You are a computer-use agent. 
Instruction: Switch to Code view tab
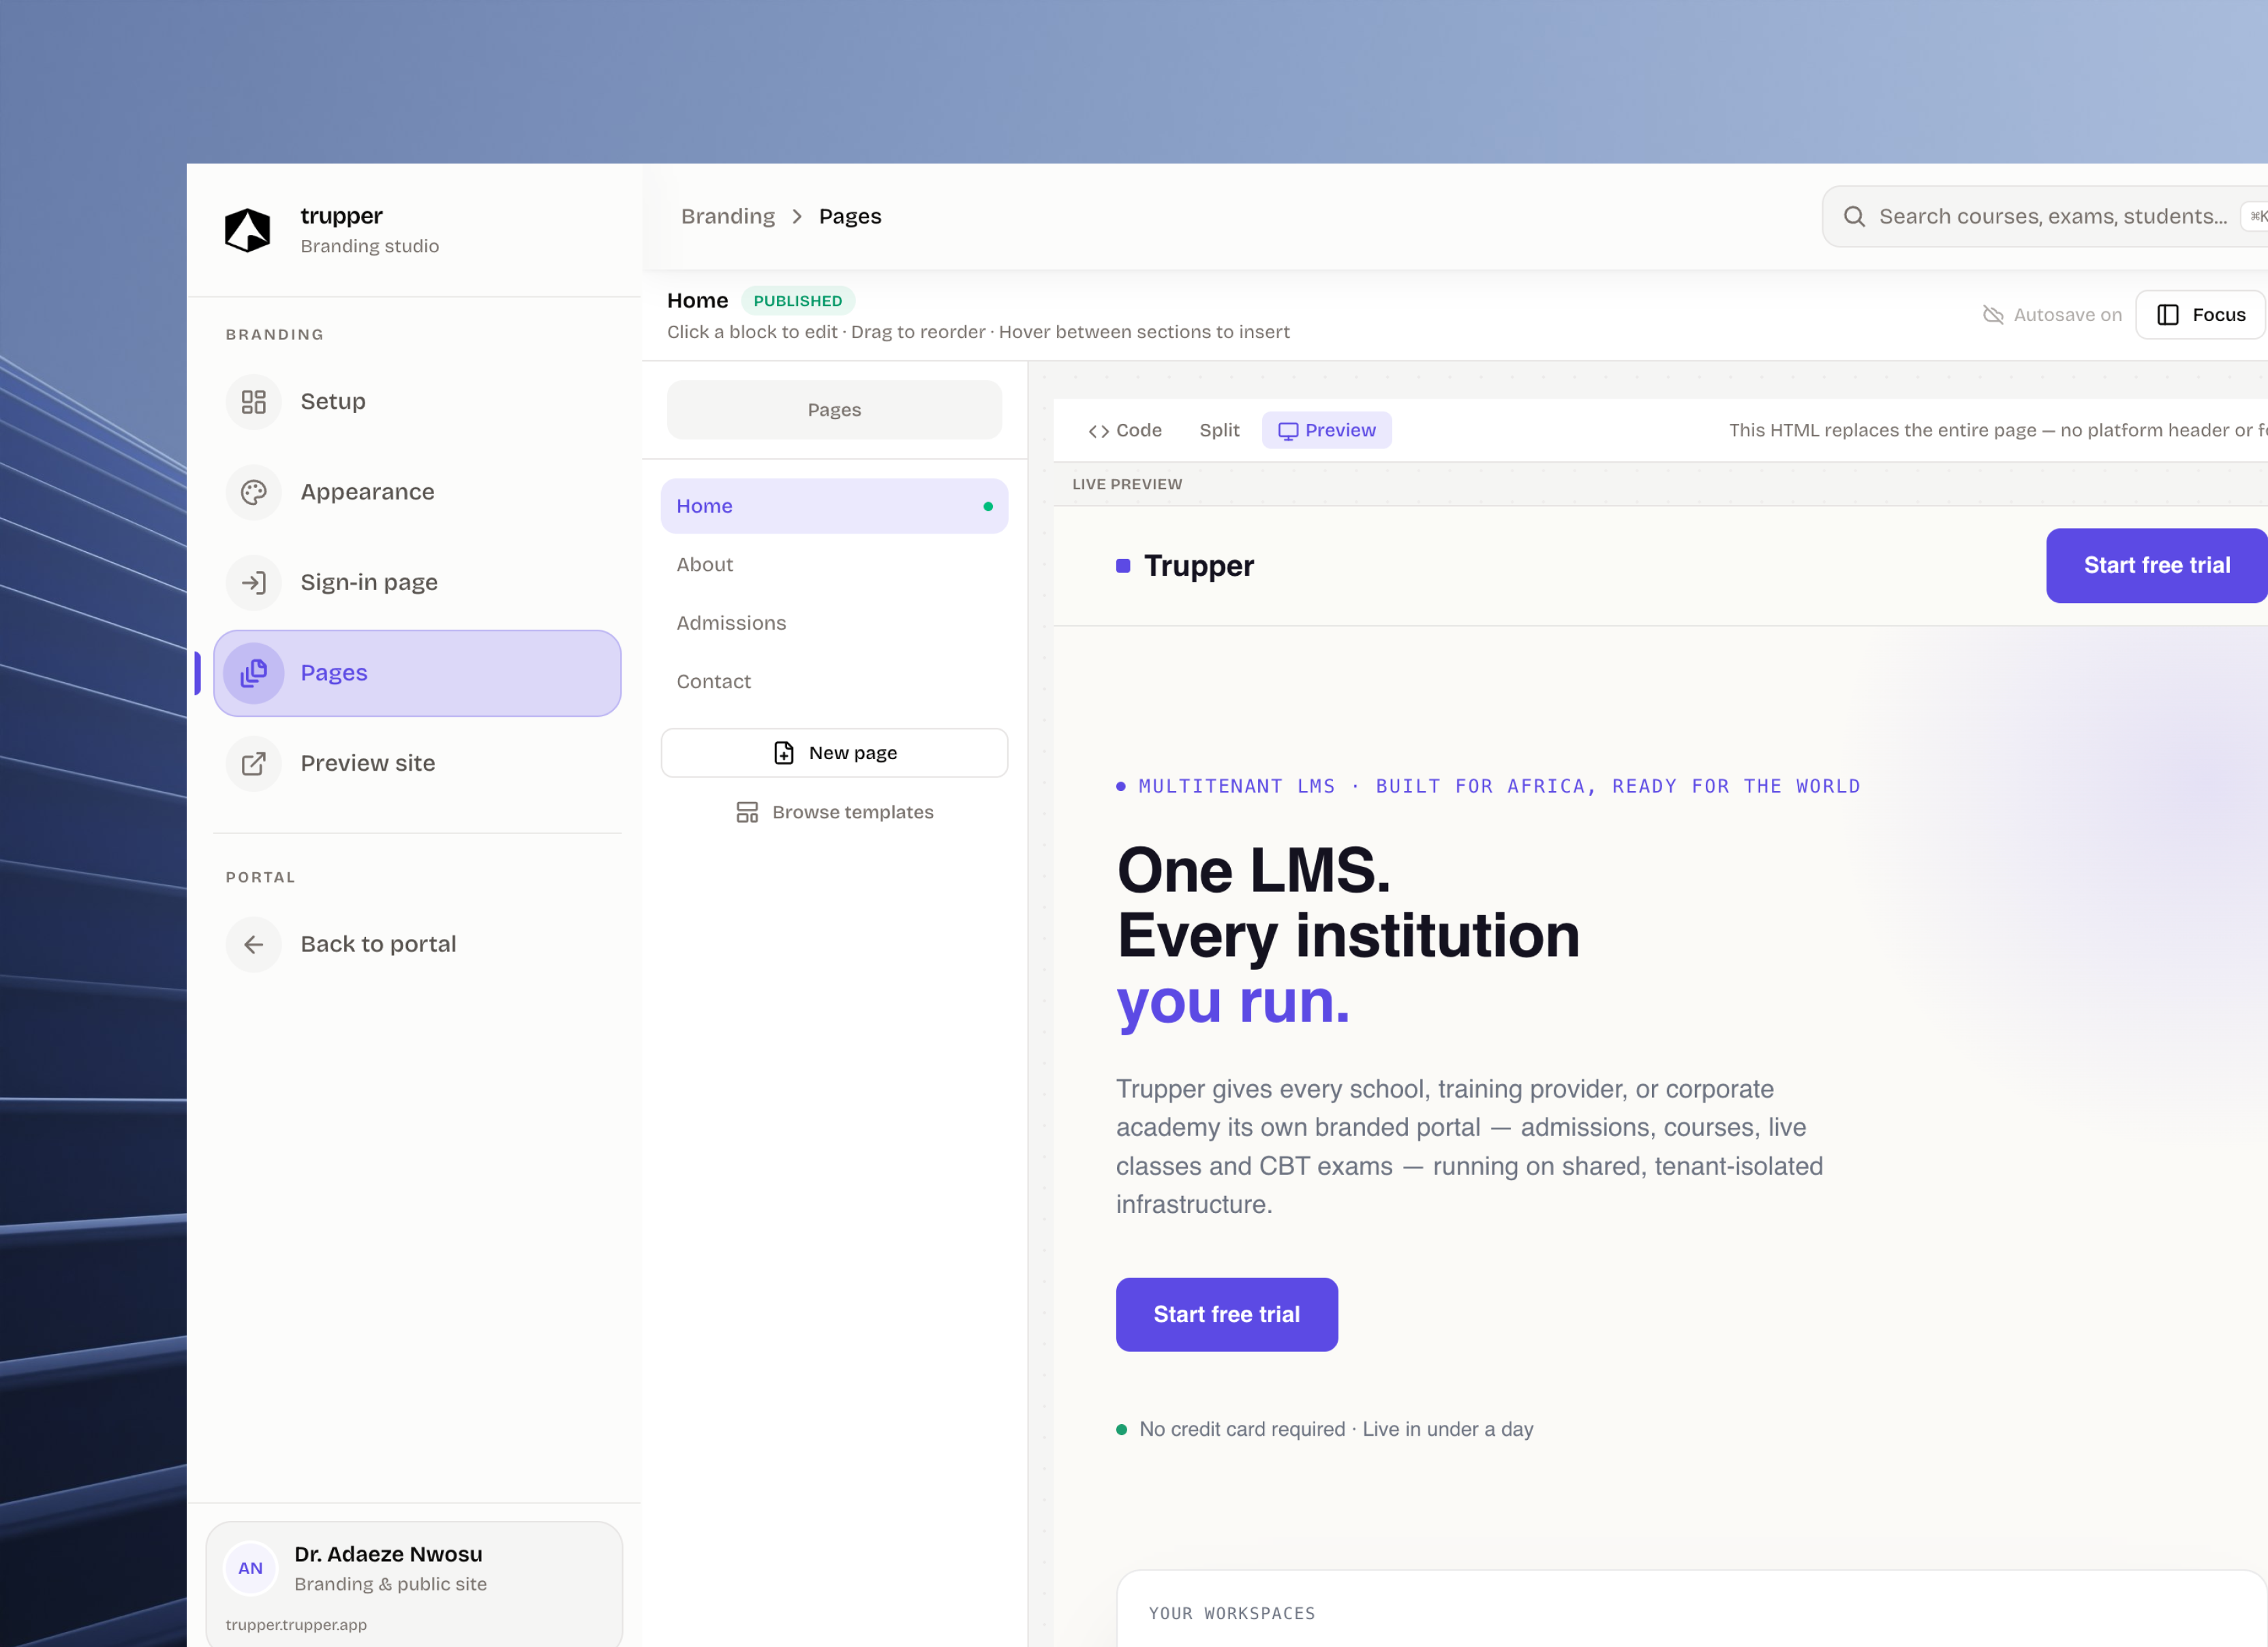[1125, 431]
